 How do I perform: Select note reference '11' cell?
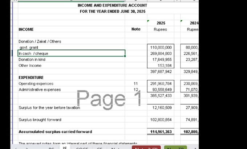[x=135, y=84]
